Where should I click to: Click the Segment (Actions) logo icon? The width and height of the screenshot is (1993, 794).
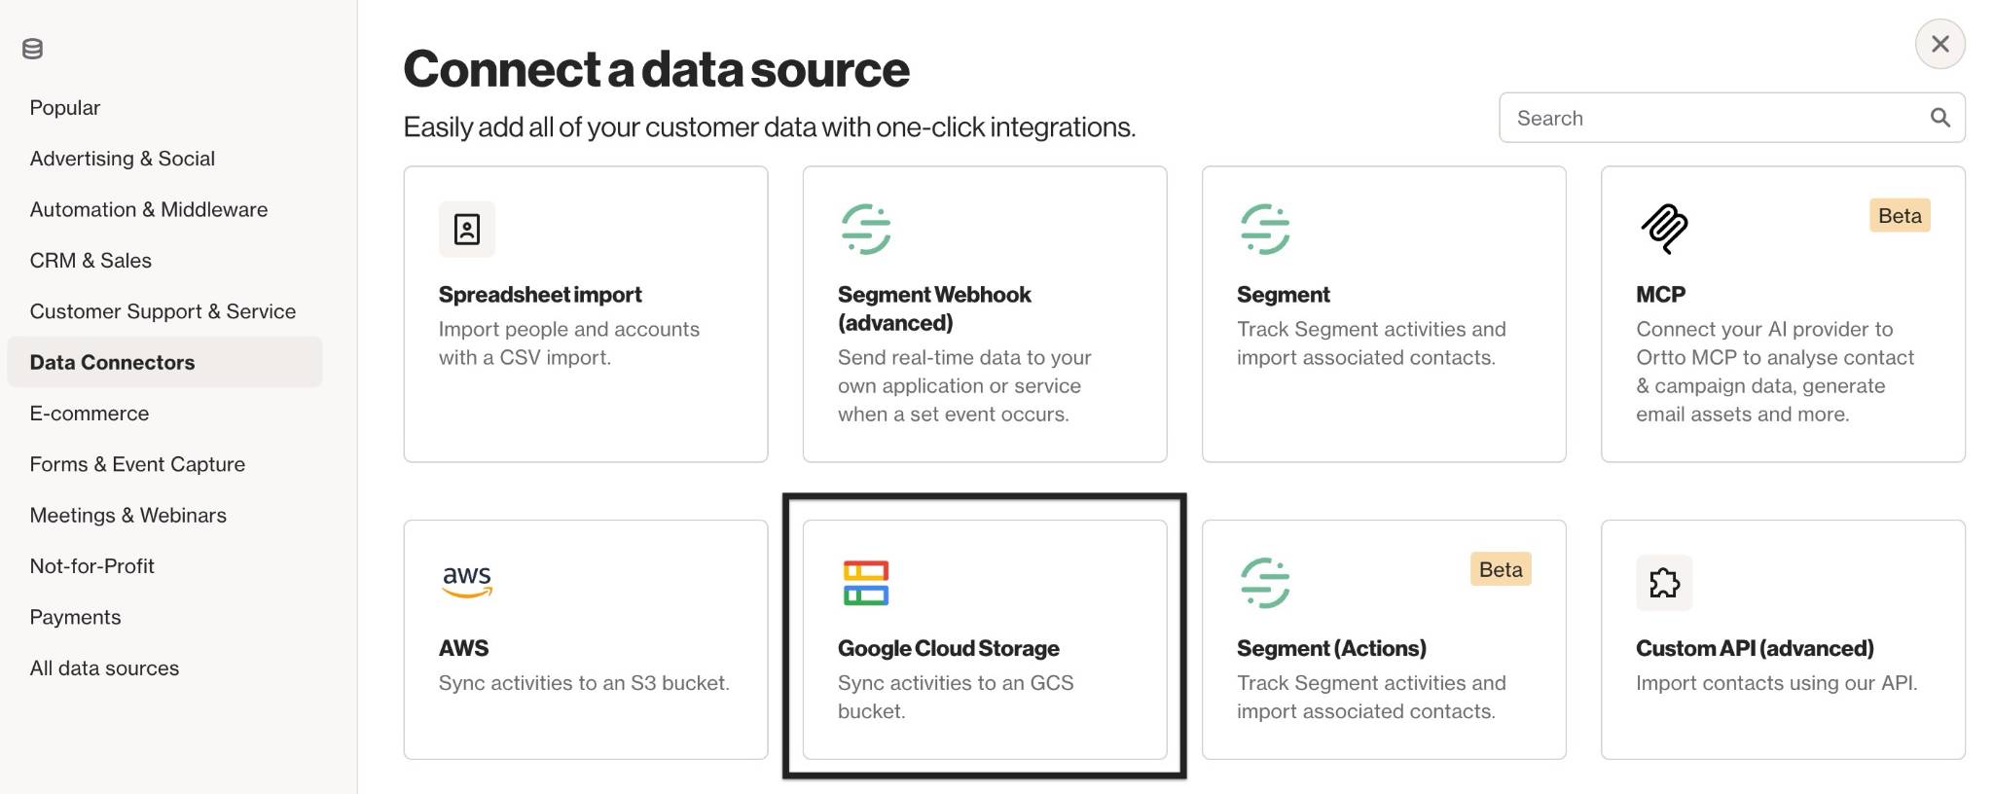(x=1265, y=583)
